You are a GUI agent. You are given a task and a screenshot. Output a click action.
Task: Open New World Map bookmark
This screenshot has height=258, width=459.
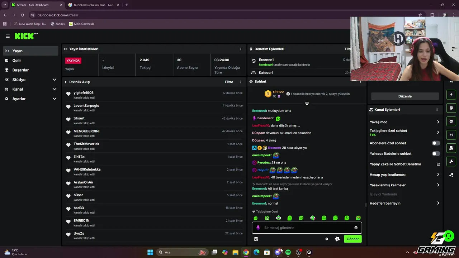[x=30, y=24]
